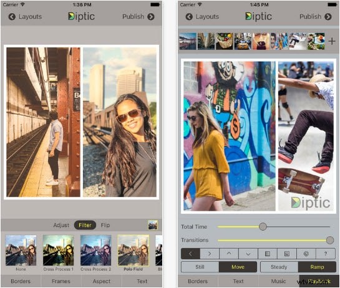The width and height of the screenshot is (340, 288).
Task: Select the graffiti girl photo in collage
Action: tap(230, 136)
